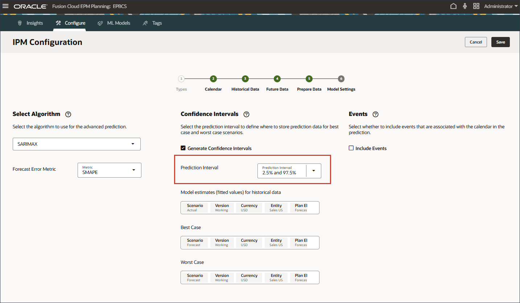Viewport: 520px width, 303px height.
Task: Show help for Confidence Intervals
Action: pyautogui.click(x=247, y=114)
